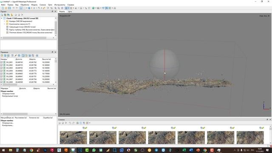
Task: Redo the action in the toolbar
Action: [17, 8]
